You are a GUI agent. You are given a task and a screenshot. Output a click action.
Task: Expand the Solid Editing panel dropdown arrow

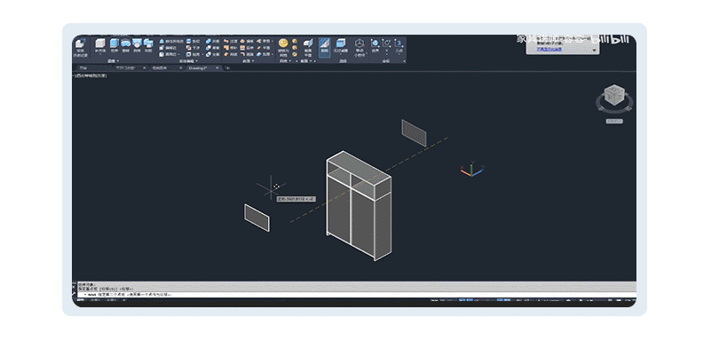click(x=197, y=60)
